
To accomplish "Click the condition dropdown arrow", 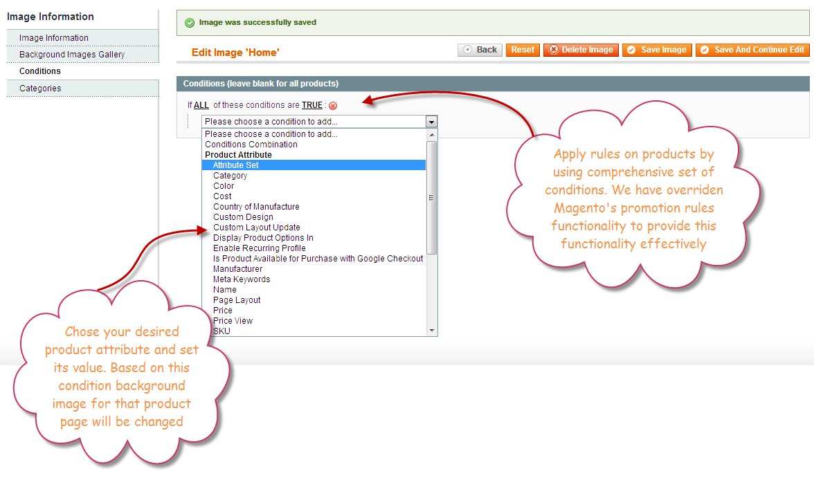I will pos(432,122).
